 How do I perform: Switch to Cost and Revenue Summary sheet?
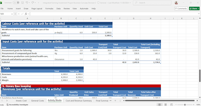79,101
